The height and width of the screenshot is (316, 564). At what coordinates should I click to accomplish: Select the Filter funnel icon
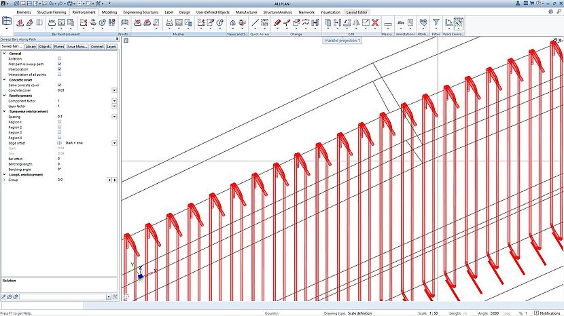click(x=436, y=24)
